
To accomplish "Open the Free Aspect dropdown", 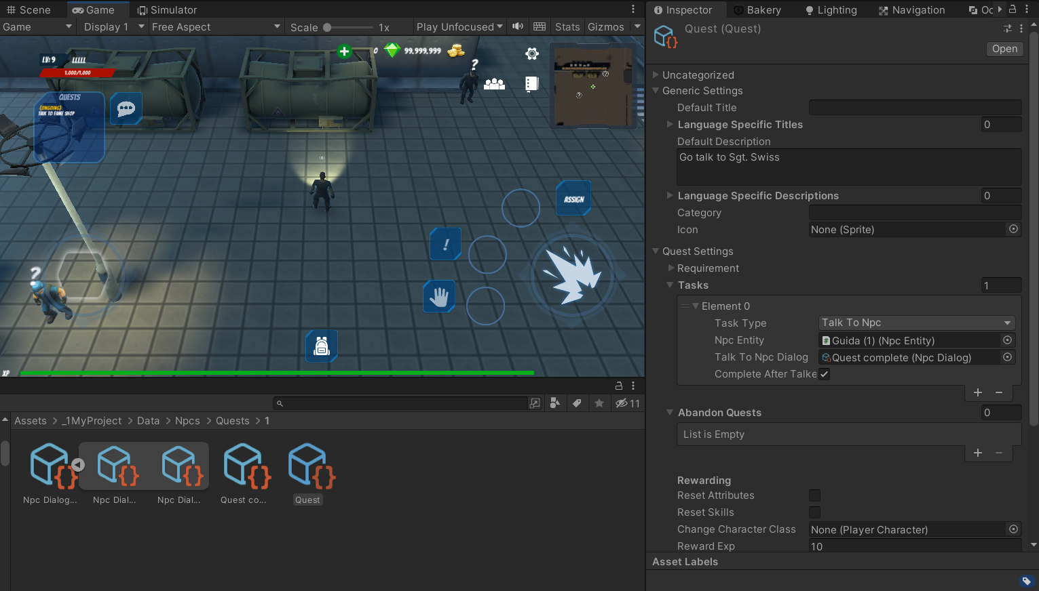I will click(x=216, y=26).
